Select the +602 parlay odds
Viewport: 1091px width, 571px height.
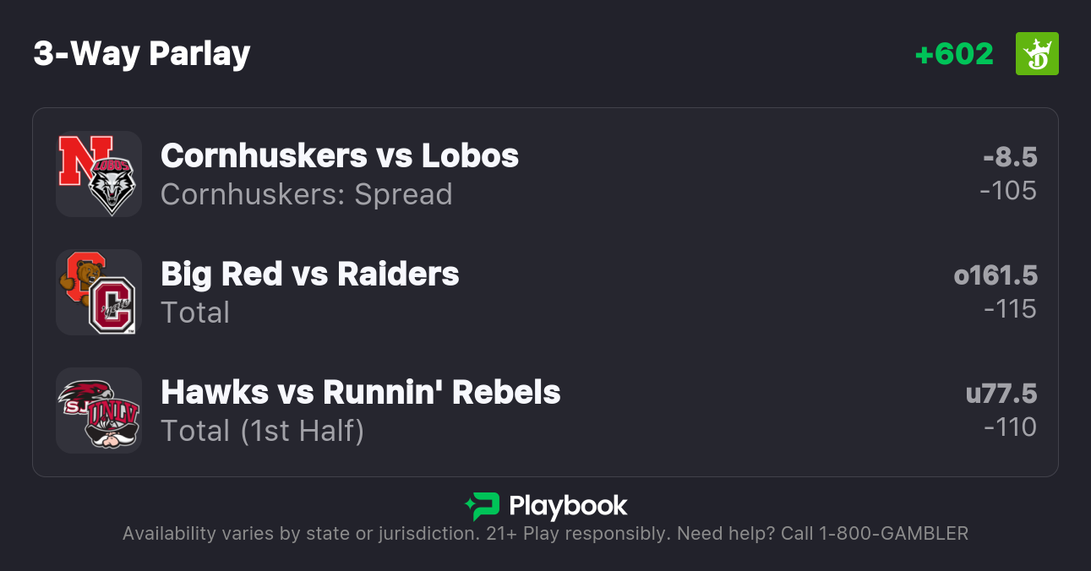tap(954, 54)
